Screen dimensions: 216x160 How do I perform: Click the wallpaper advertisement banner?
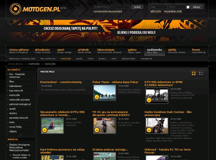107,31
